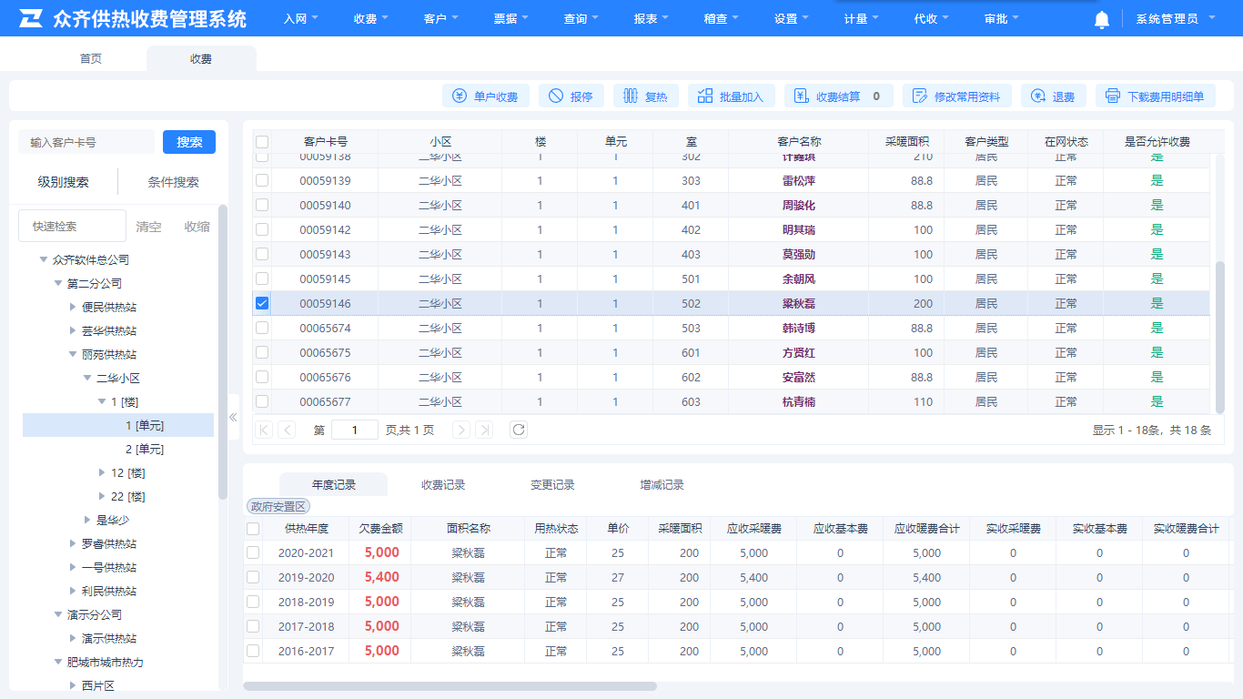The image size is (1243, 699).
Task: Click the 欠费金额 column header
Action: [380, 528]
